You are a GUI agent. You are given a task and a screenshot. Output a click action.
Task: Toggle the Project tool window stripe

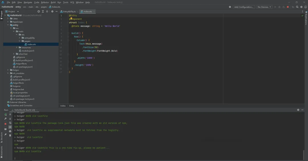(x=2, y=15)
